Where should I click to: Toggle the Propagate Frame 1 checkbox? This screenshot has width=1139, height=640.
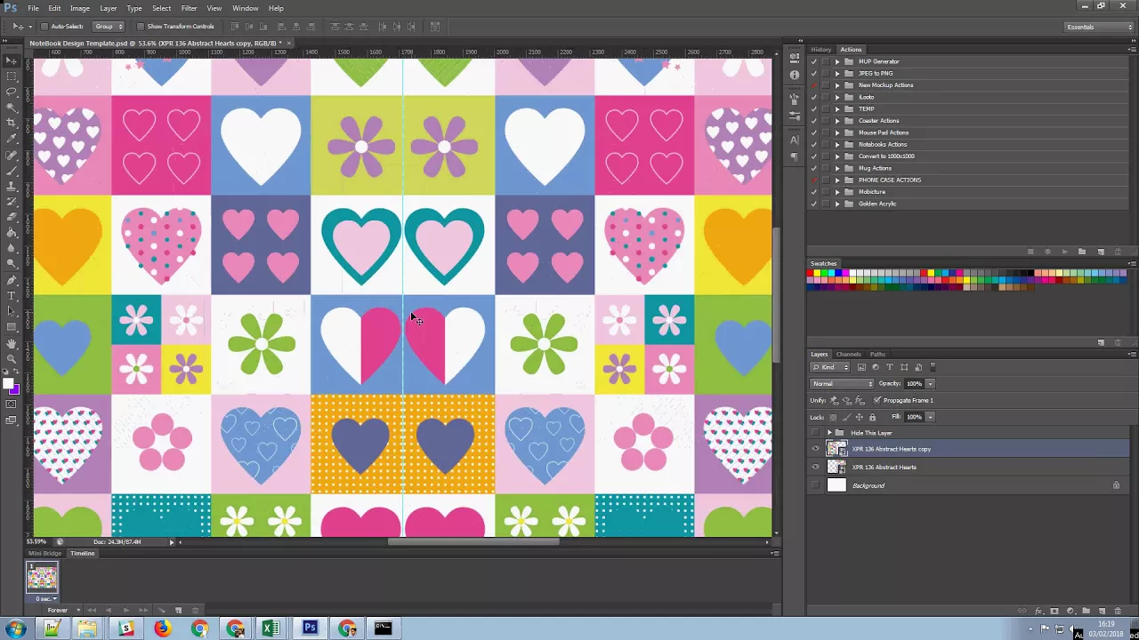(x=876, y=400)
